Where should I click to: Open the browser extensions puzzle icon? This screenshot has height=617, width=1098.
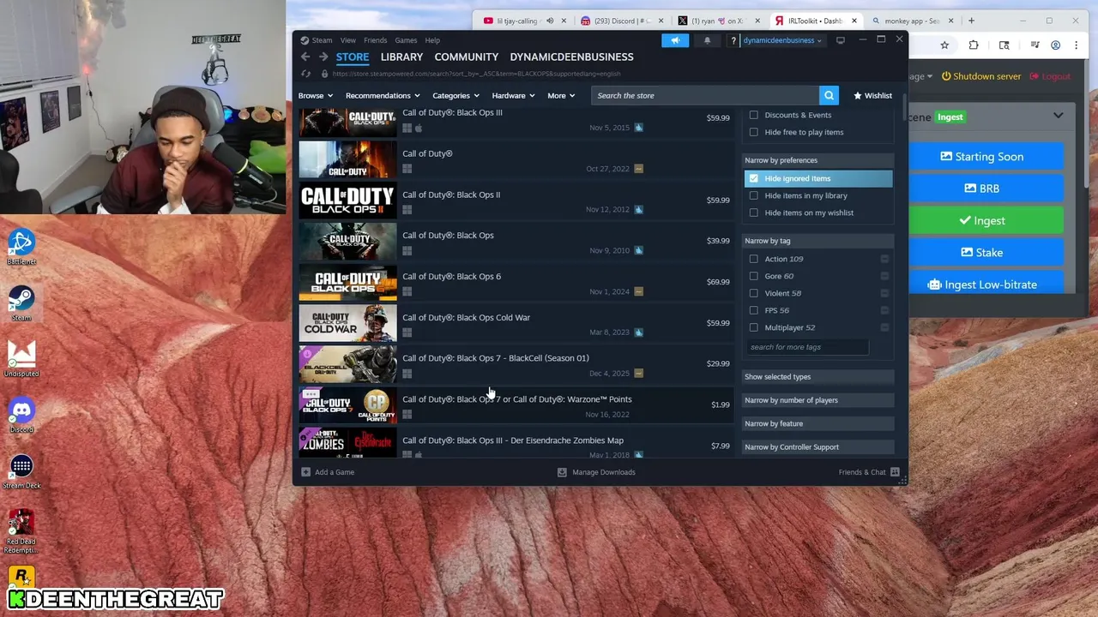tap(974, 45)
